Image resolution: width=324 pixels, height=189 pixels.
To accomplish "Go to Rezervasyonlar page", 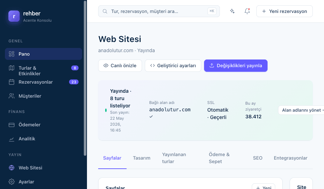I will tap(43, 82).
